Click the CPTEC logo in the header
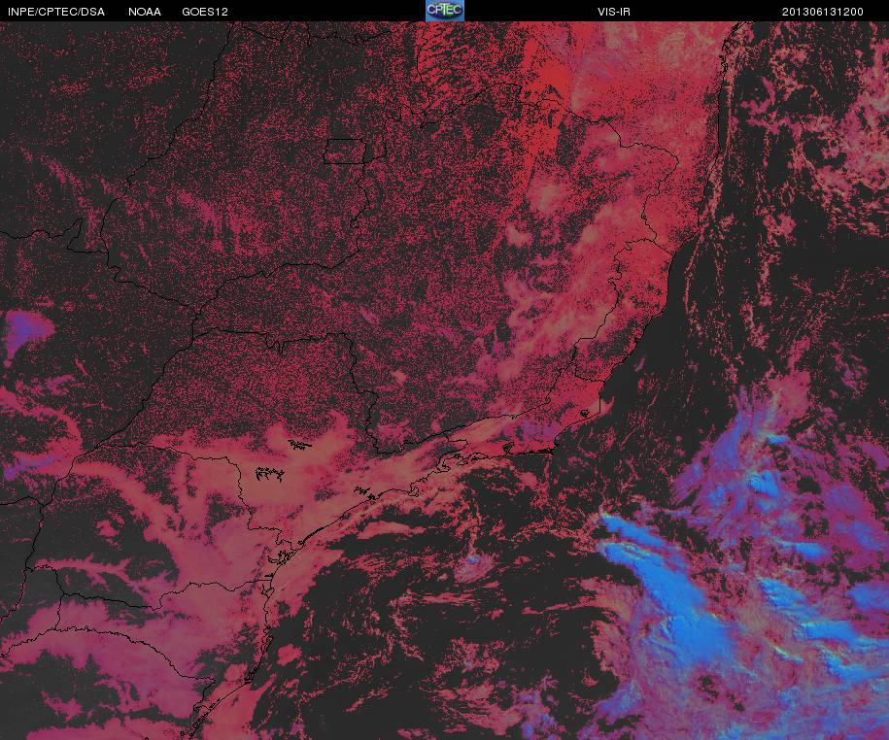The image size is (889, 740). tap(445, 11)
